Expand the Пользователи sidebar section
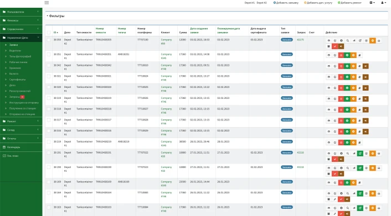Screen dimensions: 391x216 click(x=21, y=12)
